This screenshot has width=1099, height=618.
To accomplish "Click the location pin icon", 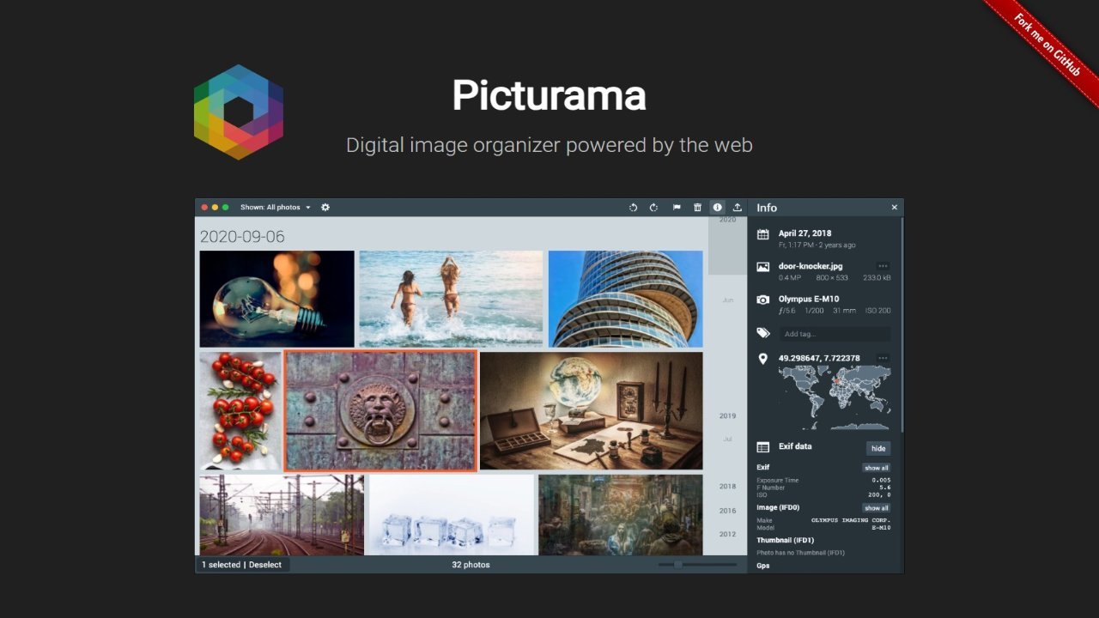I will 762,359.
